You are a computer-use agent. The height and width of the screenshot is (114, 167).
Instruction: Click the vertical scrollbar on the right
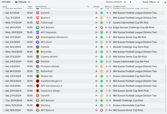pyautogui.click(x=165, y=88)
